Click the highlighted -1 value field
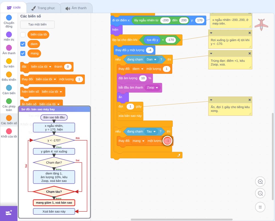Screen dimensions: 275x221 (168, 141)
